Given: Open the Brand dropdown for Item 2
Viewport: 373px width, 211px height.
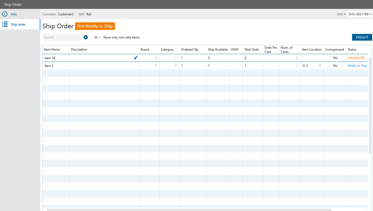Looking at the screenshot, I should (156, 66).
